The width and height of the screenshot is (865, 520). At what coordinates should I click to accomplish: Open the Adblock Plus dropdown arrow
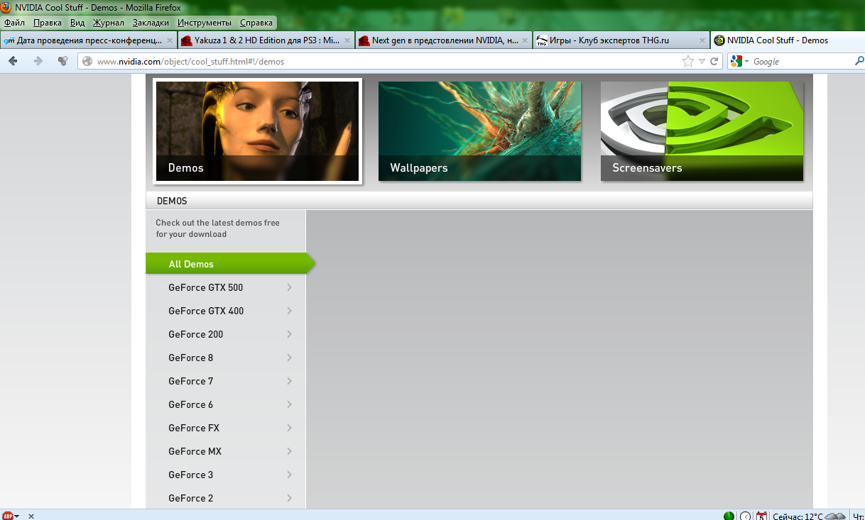pyautogui.click(x=17, y=516)
